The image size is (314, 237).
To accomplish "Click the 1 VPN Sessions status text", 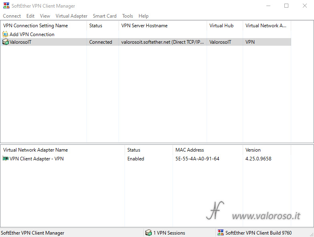I will 169,233.
